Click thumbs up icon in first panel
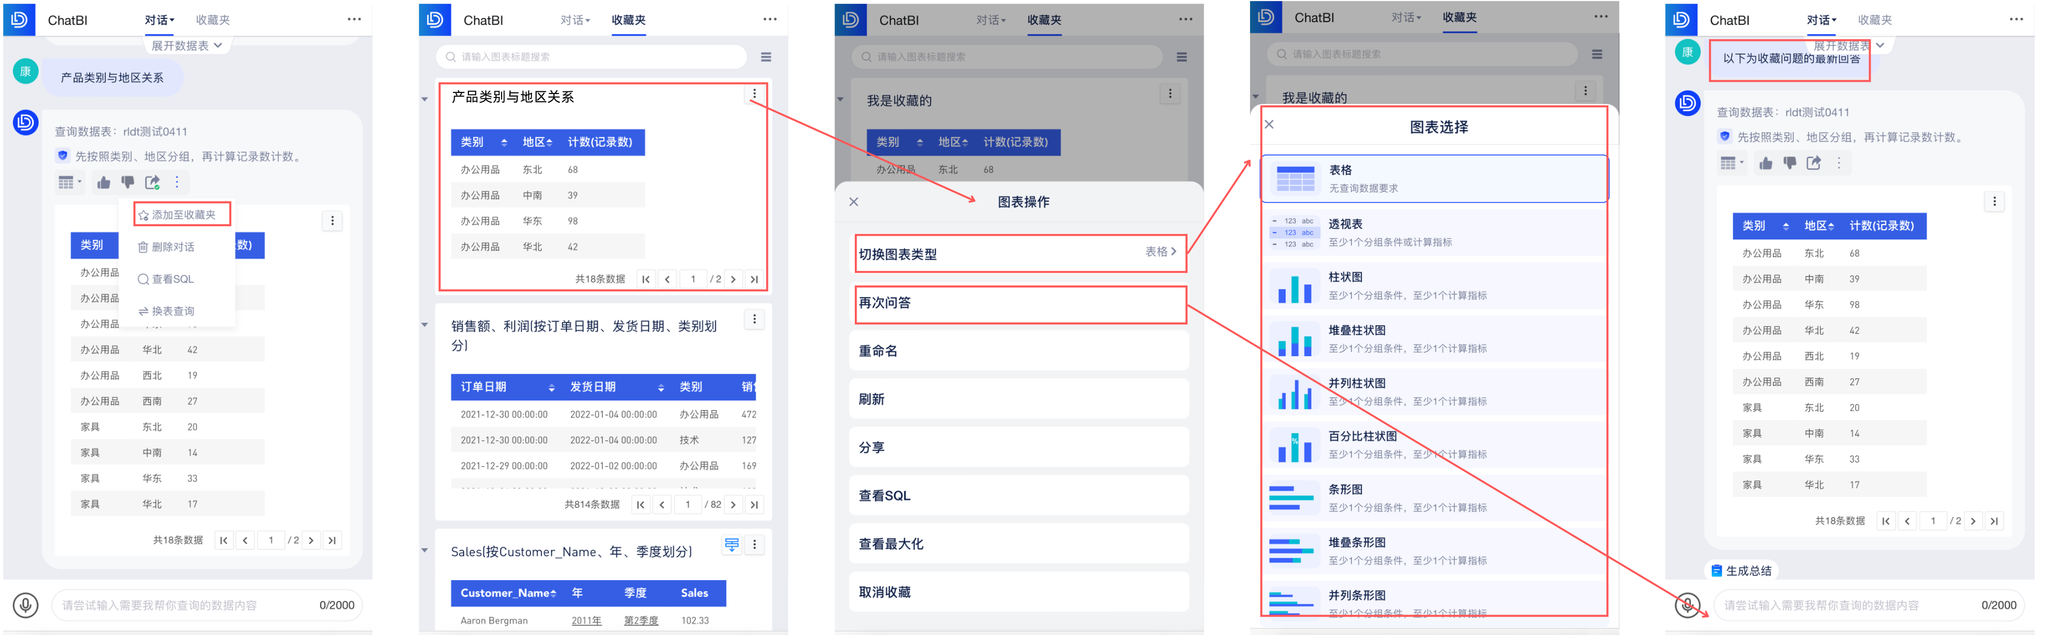The image size is (2049, 635). tap(104, 183)
